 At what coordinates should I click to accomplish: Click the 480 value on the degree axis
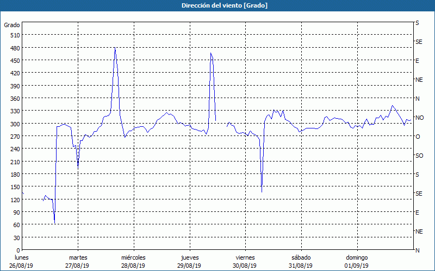click(x=15, y=48)
